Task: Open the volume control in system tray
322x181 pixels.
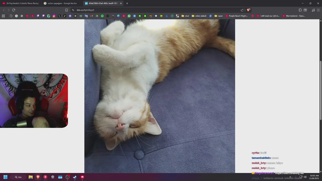Action: click(305, 177)
